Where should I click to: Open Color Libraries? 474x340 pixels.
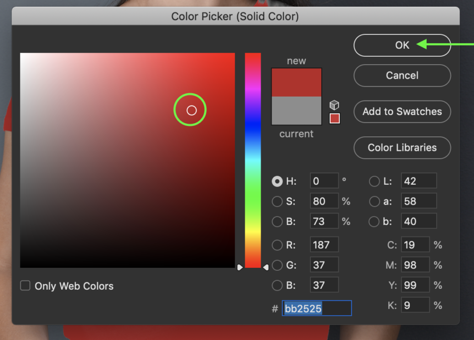coord(402,148)
